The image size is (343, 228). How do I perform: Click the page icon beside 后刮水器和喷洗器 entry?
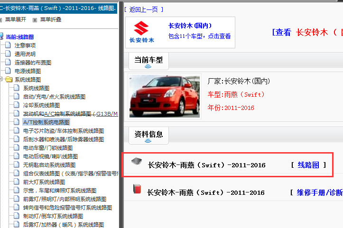click(17, 139)
